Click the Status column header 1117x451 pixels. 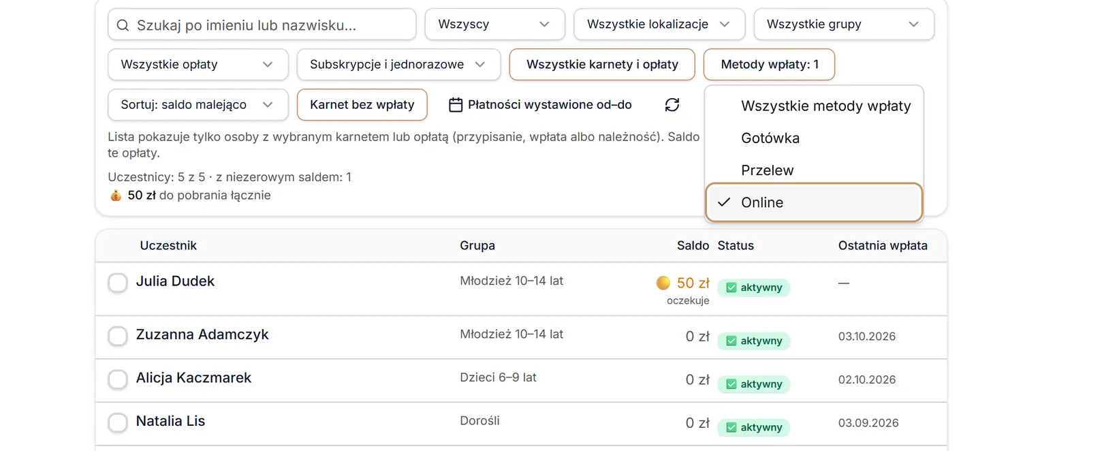pos(736,246)
